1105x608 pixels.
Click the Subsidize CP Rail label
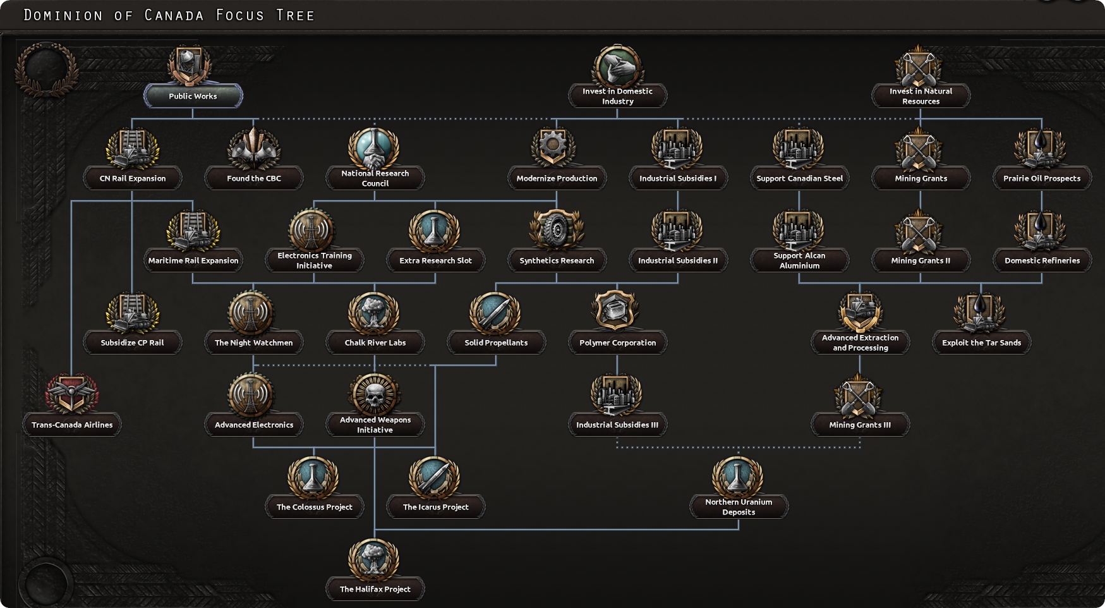132,343
